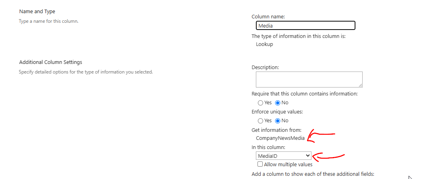The image size is (425, 179).
Task: Click the Additional Column Settings heading
Action: (x=51, y=62)
